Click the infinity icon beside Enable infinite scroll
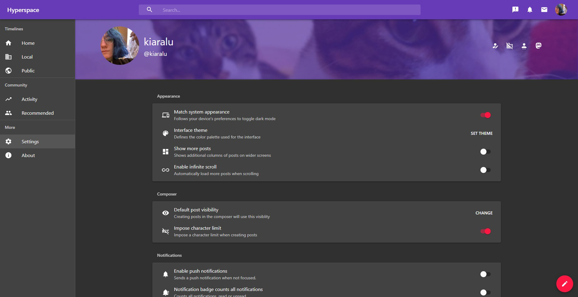578x297 pixels. pyautogui.click(x=166, y=170)
